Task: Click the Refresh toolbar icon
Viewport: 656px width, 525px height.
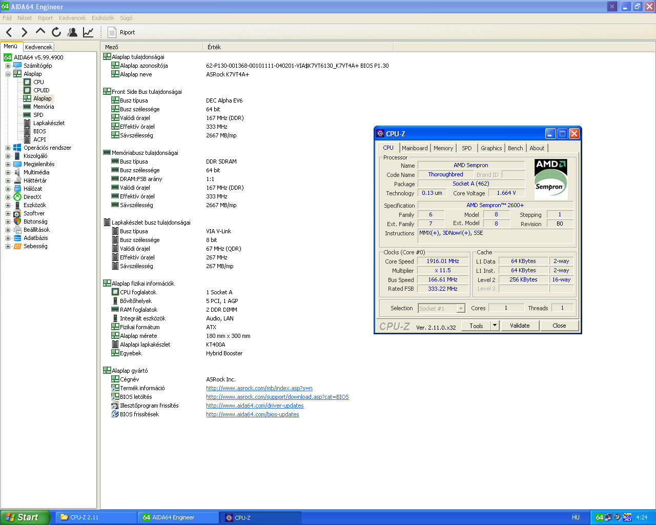Action: pyautogui.click(x=56, y=32)
